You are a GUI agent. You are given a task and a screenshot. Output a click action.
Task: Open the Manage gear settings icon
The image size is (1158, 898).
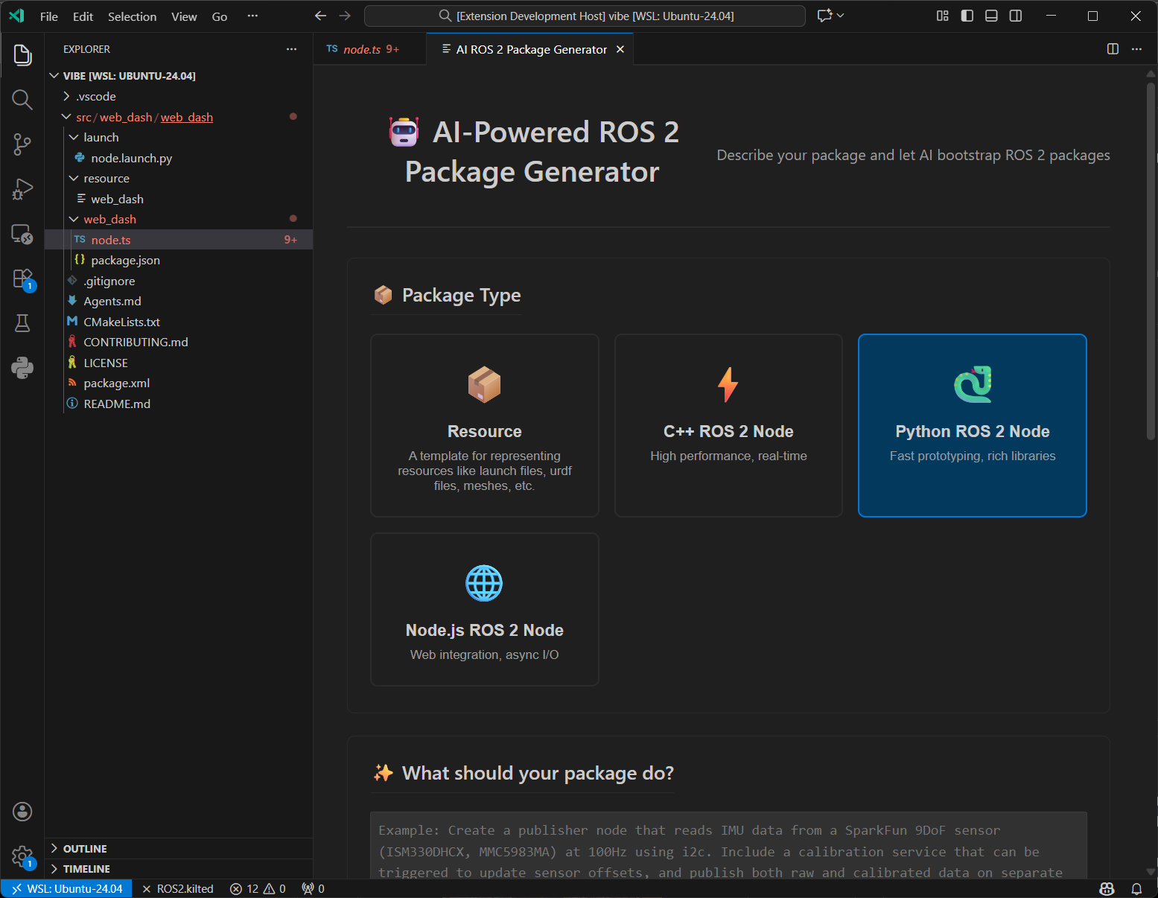click(x=22, y=856)
